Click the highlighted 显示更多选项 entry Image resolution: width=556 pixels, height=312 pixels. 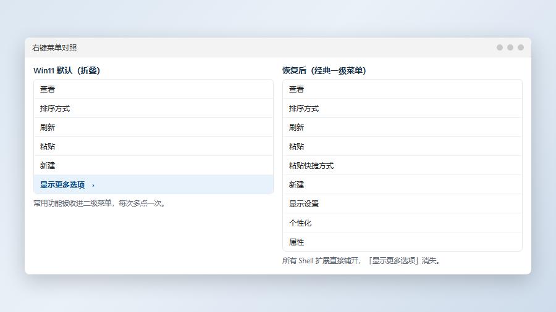point(154,184)
